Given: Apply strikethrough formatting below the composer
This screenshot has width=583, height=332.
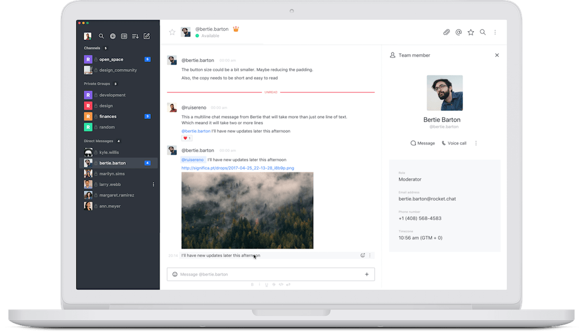Looking at the screenshot, I should coord(274,284).
